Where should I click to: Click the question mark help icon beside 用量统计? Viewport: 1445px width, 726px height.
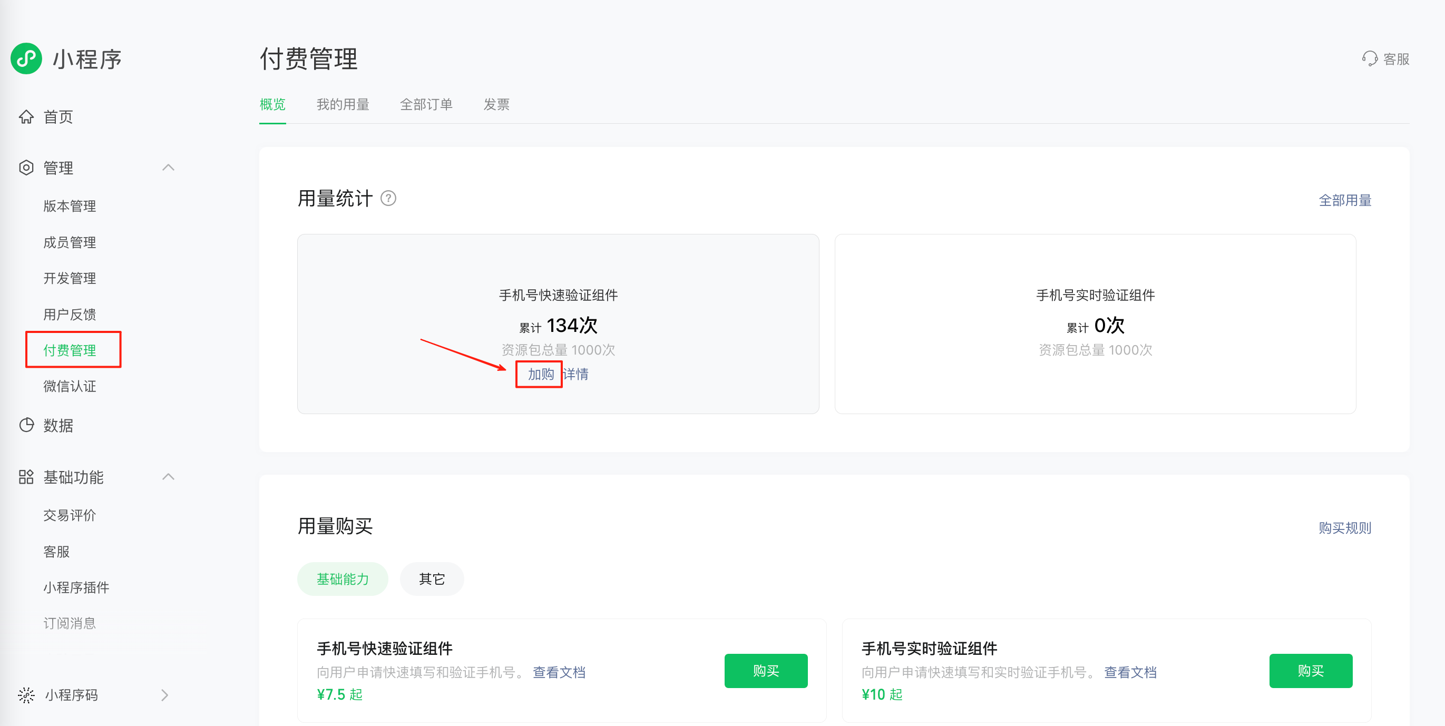(388, 199)
